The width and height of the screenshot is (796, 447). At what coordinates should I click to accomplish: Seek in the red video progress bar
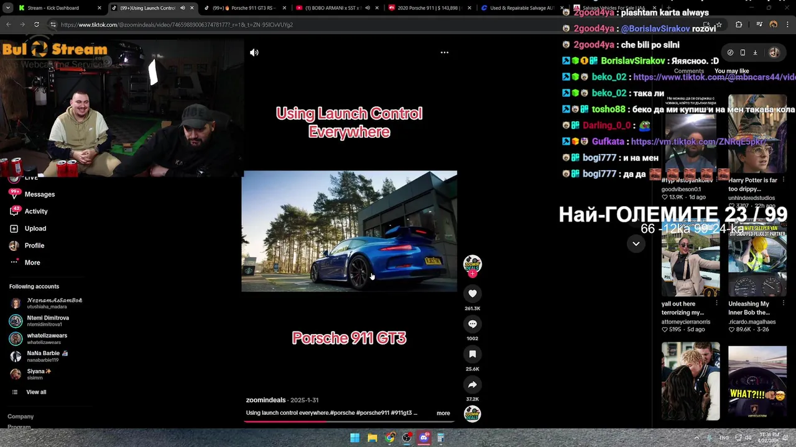349,421
